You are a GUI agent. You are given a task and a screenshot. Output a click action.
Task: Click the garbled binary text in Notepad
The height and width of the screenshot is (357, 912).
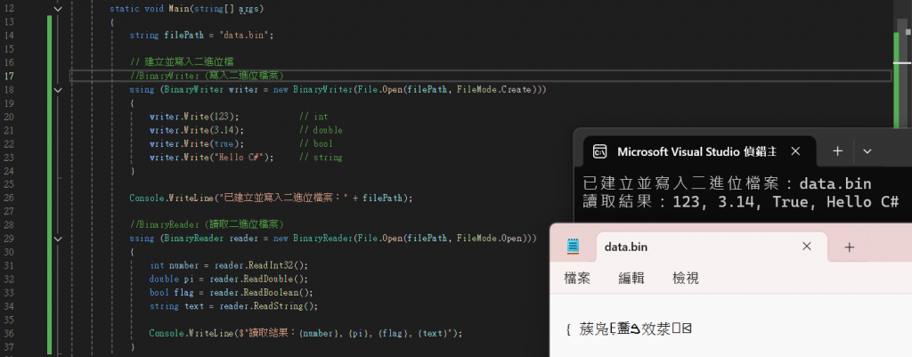629,329
